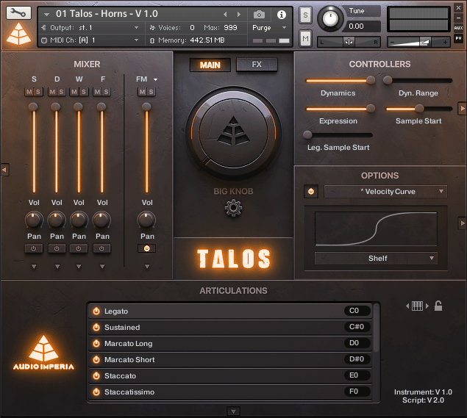Toggle the Velocity Curve power button
467x418 pixels.
click(x=311, y=191)
